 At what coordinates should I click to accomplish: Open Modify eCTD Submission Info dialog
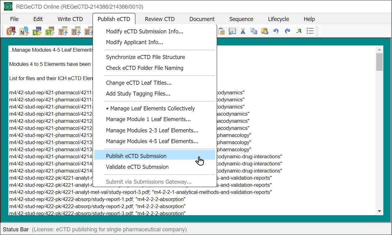[x=144, y=32]
